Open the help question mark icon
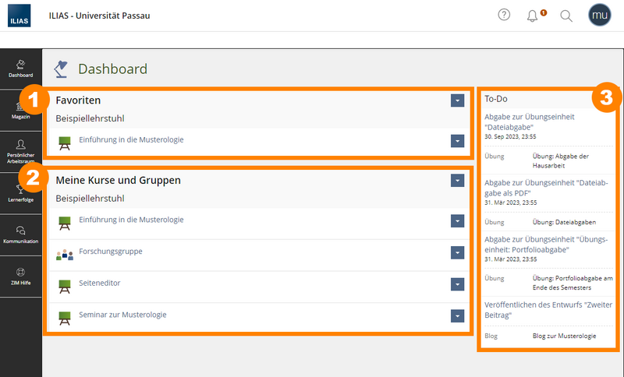This screenshot has width=624, height=377. pos(504,15)
